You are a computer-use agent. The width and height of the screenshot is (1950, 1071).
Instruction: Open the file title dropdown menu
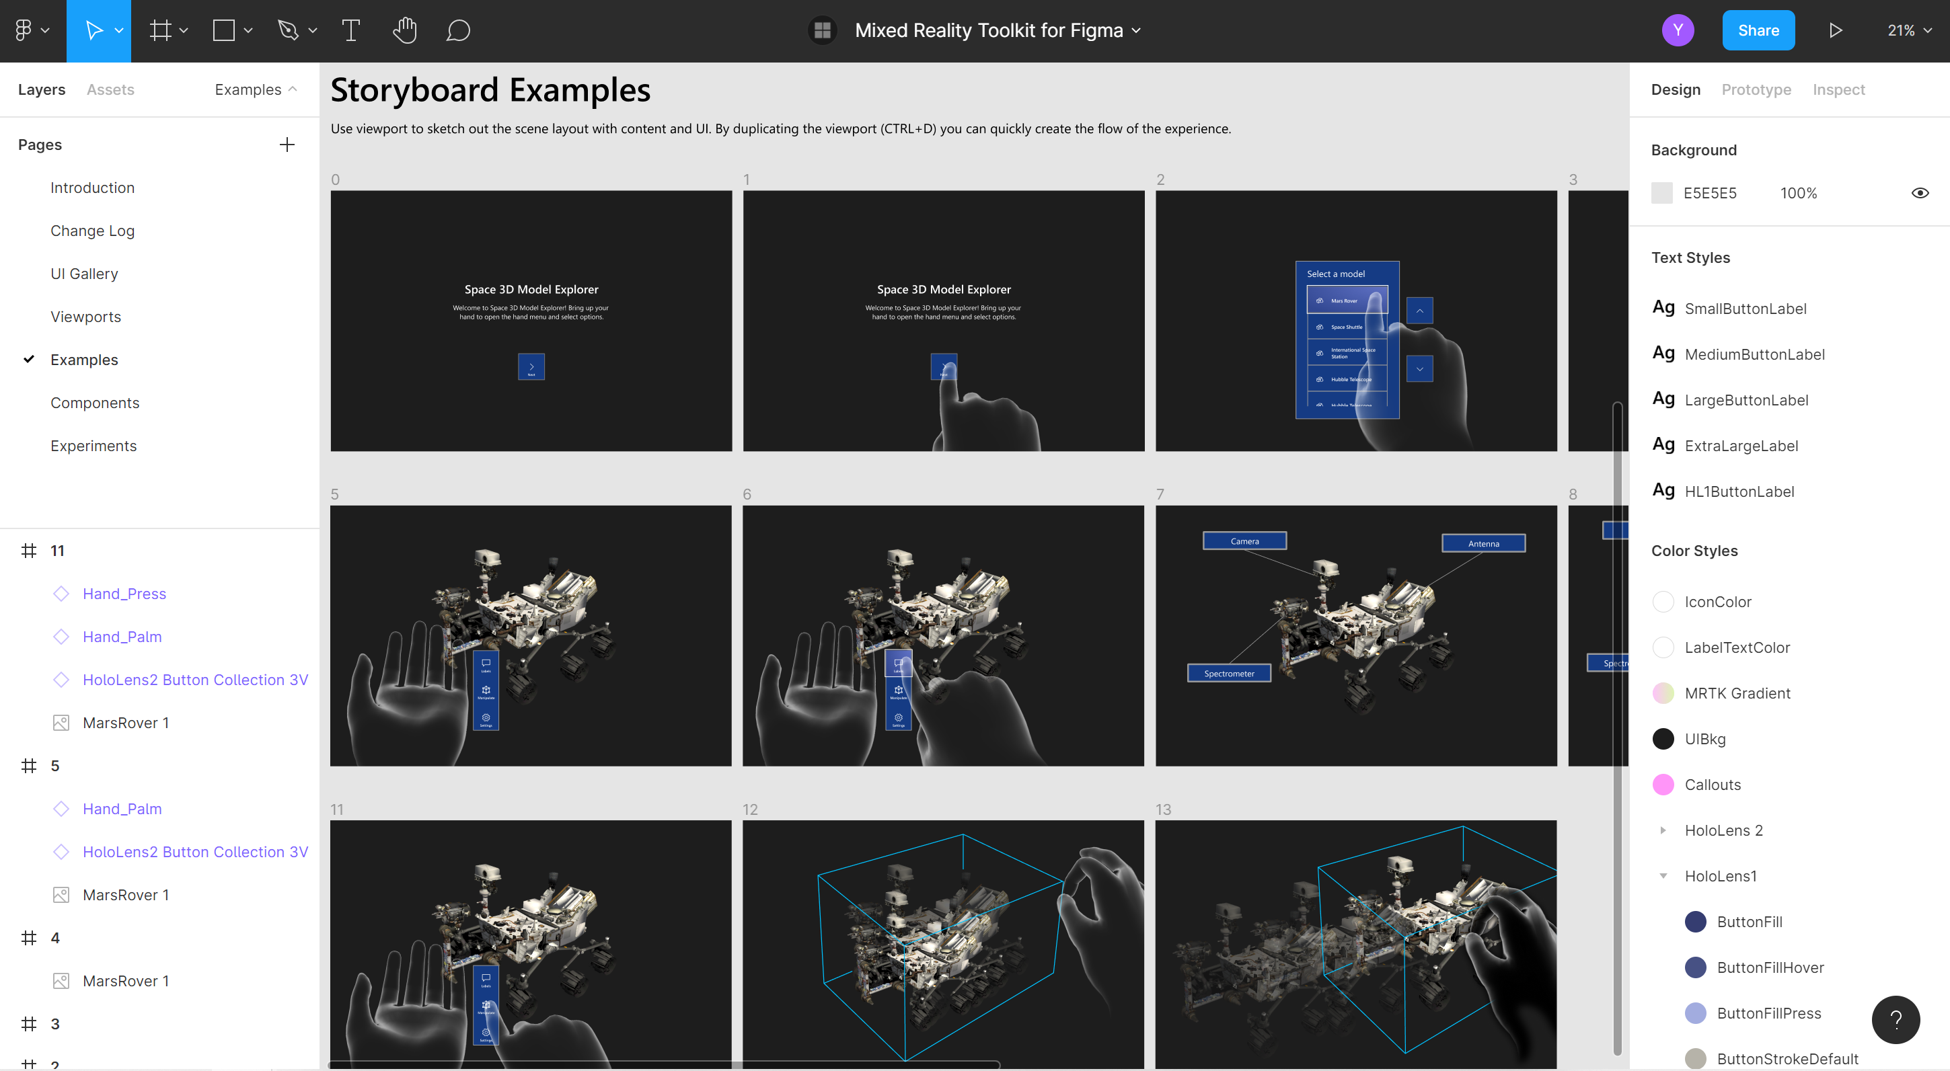1136,30
